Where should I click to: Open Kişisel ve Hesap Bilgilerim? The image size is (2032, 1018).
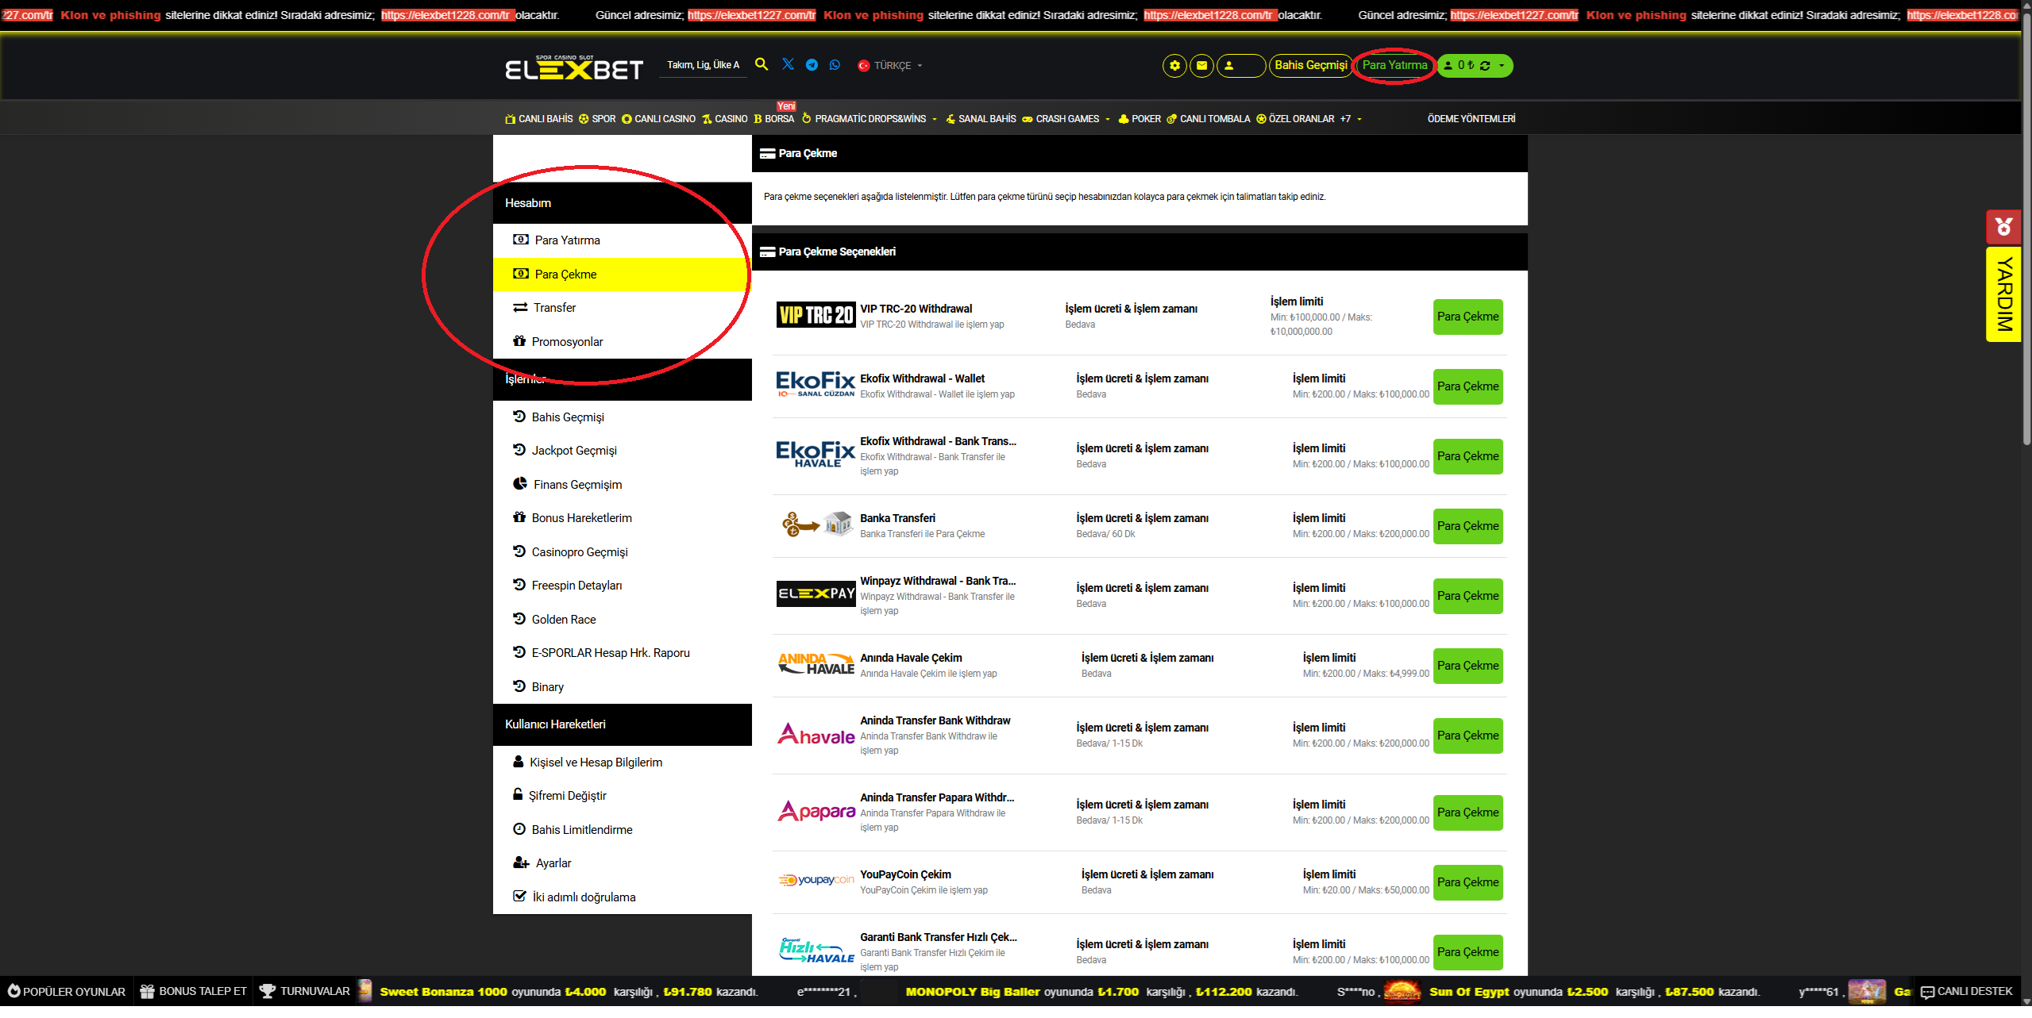pos(623,763)
